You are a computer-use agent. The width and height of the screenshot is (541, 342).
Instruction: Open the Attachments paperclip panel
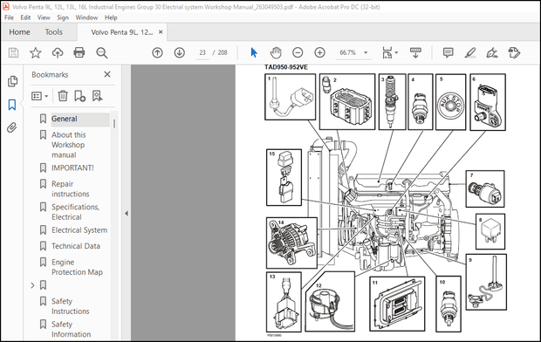pos(12,127)
